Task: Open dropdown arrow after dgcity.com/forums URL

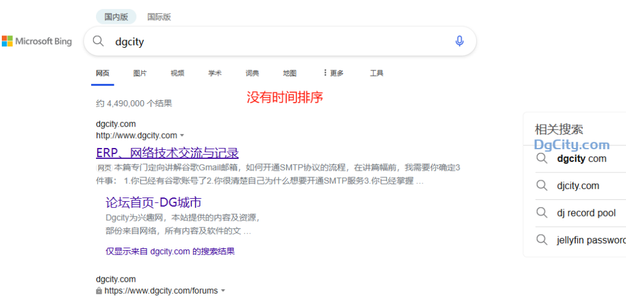Action: pos(223,290)
